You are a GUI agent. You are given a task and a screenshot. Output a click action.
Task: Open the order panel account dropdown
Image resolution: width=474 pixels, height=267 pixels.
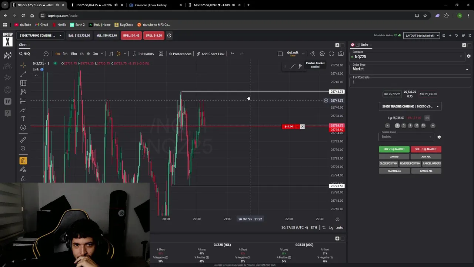click(410, 106)
